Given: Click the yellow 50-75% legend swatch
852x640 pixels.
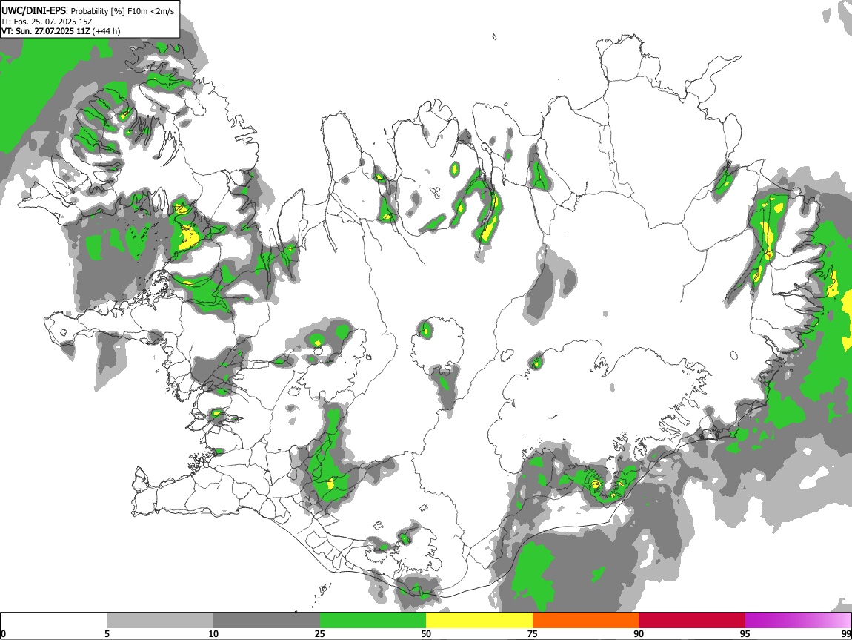Looking at the screenshot, I should click(x=479, y=620).
